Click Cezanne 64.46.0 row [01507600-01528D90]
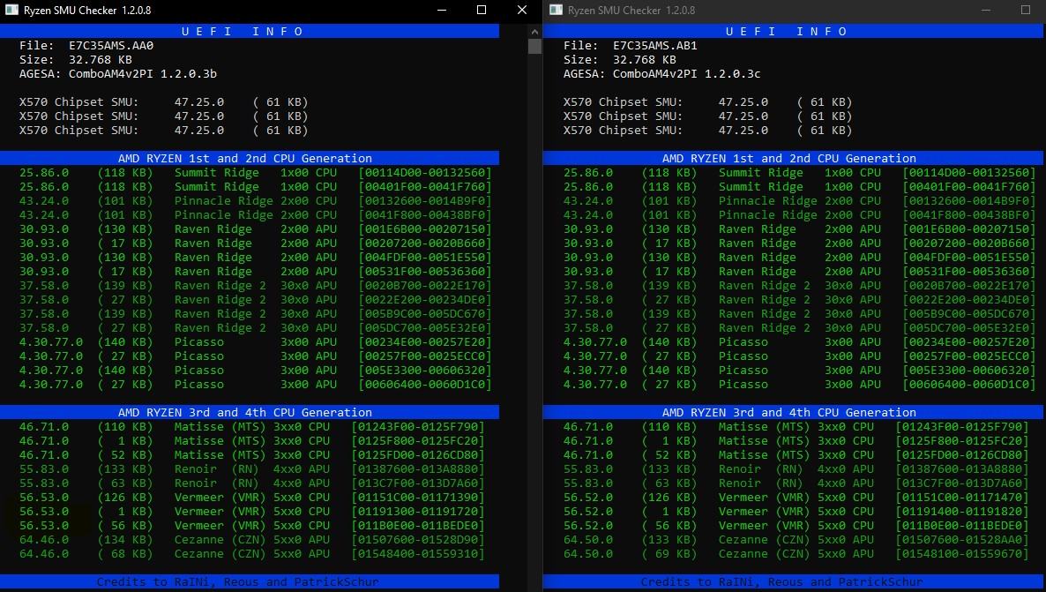The height and width of the screenshot is (592, 1046). tap(252, 539)
